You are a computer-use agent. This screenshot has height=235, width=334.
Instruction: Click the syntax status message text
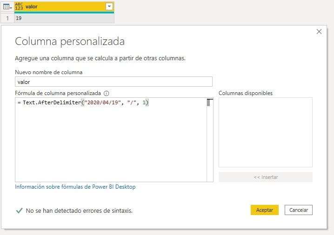[x=79, y=210]
